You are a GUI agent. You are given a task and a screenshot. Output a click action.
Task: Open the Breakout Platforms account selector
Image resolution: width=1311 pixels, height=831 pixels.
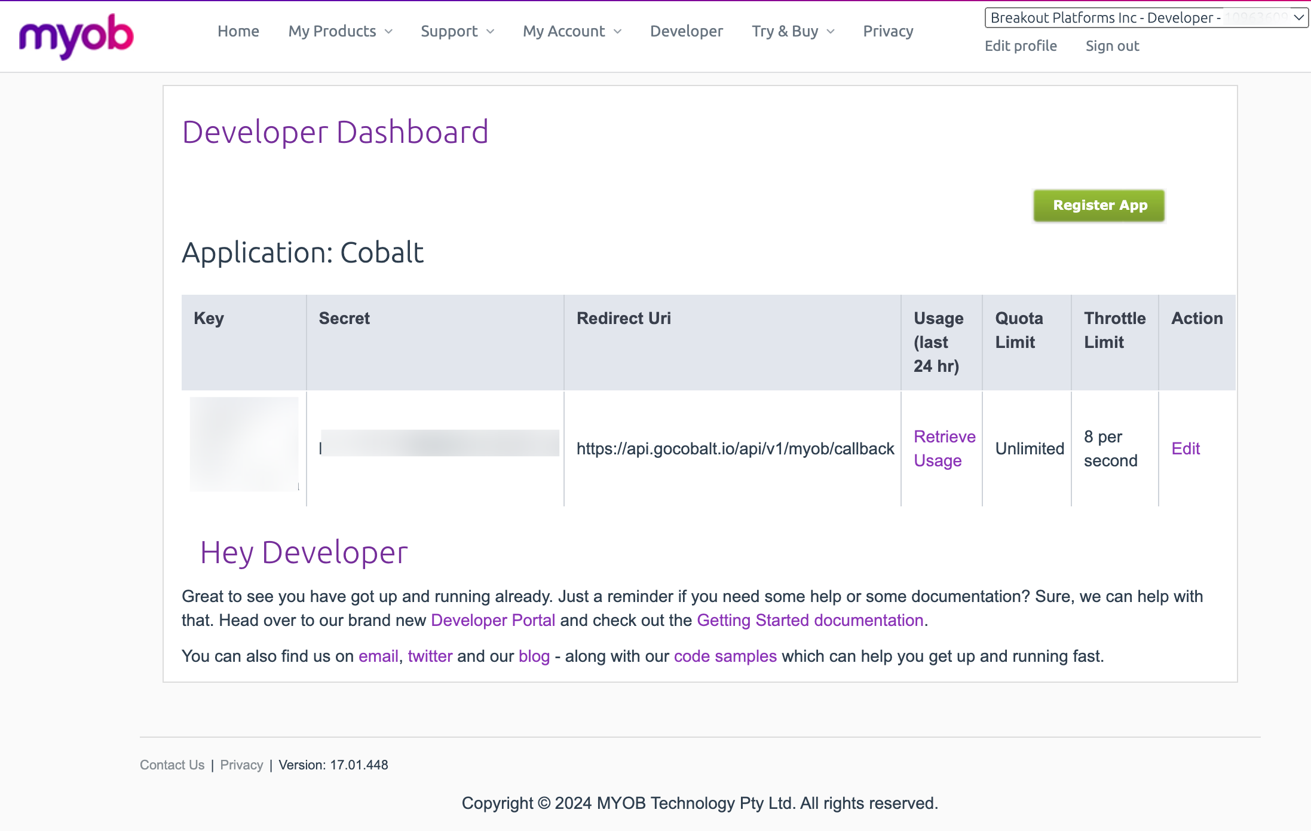click(1146, 18)
